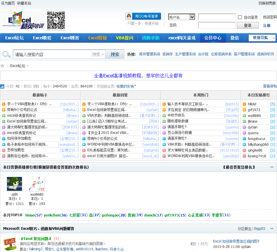This screenshot has height=252, width=277.
Task: Open the 快捷导航 dropdown
Action: pos(262,38)
